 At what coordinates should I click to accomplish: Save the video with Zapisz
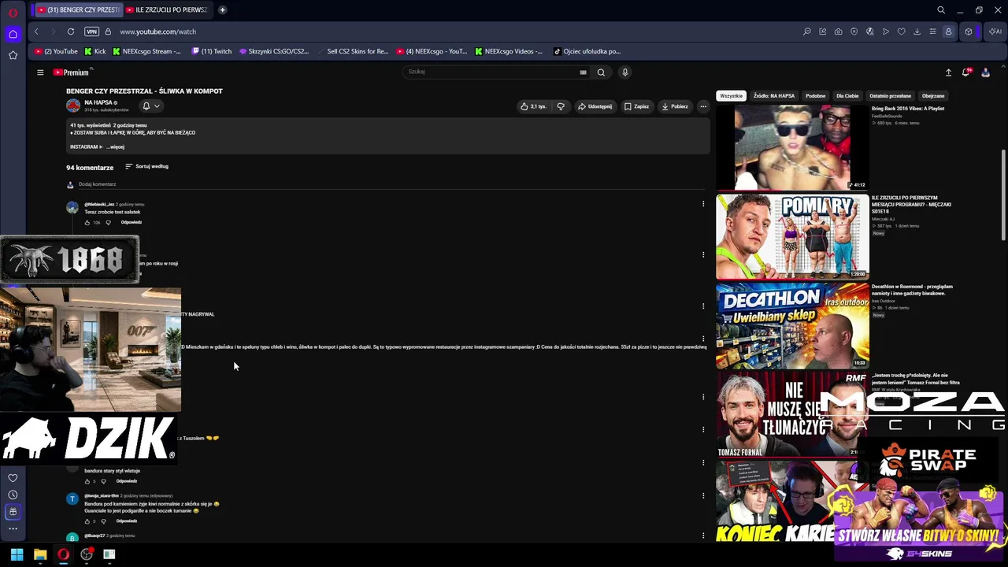637,106
